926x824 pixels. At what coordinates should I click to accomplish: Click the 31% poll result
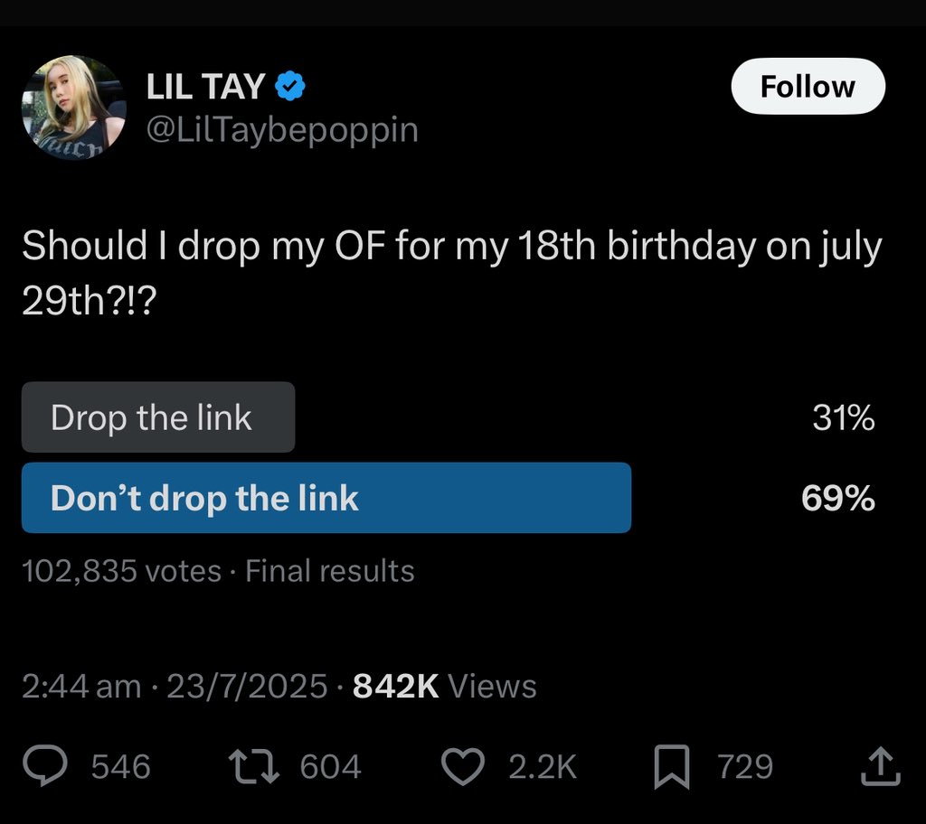pos(844,417)
